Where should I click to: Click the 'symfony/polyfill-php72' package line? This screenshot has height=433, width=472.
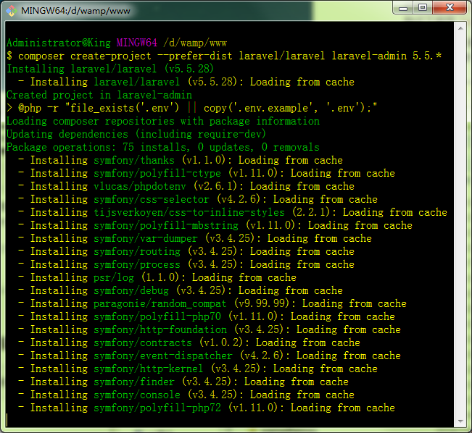coord(207,408)
